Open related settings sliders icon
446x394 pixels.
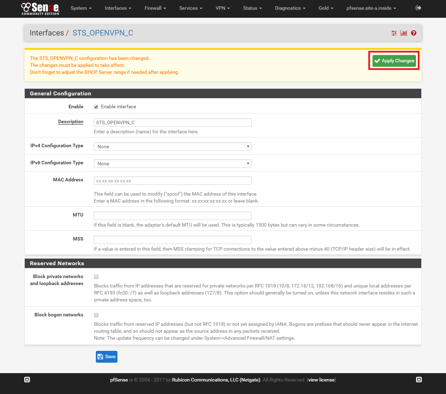(394, 33)
